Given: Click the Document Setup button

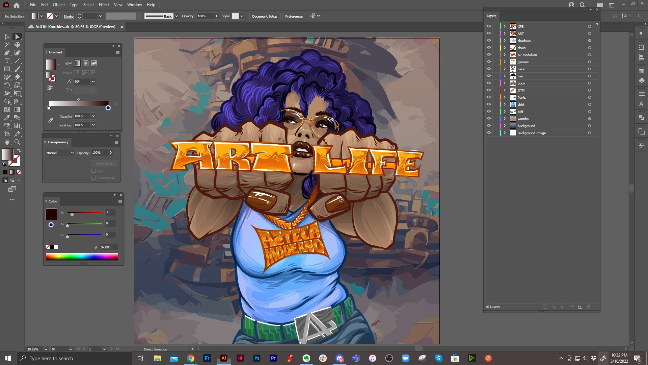Looking at the screenshot, I should (264, 16).
